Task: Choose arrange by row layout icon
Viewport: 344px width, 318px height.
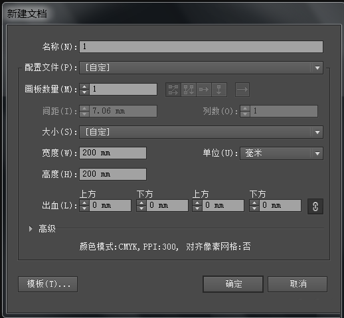Action: click(x=204, y=90)
